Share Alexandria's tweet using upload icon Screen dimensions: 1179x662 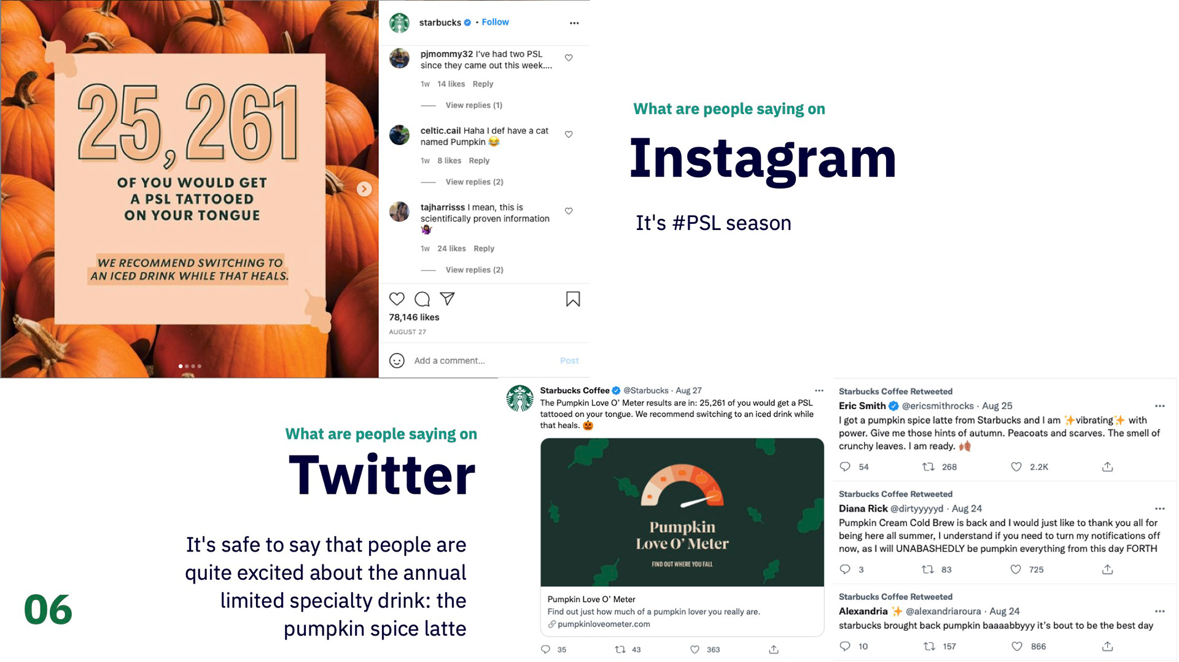1107,646
